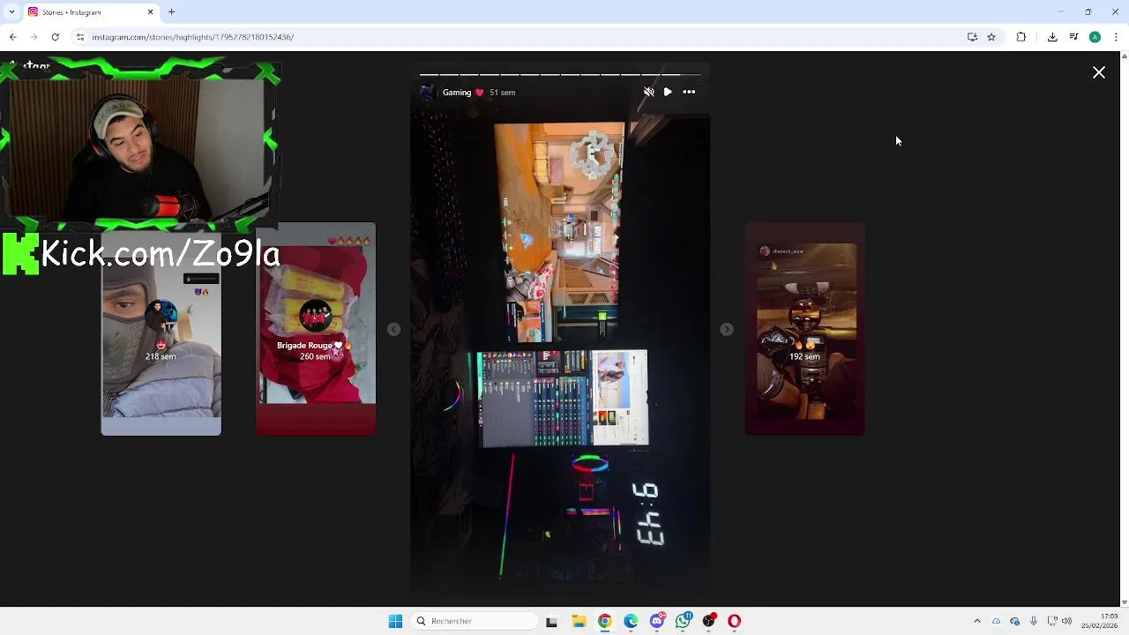1129x635 pixels.
Task: Install the app via the address bar icon
Action: [972, 37]
